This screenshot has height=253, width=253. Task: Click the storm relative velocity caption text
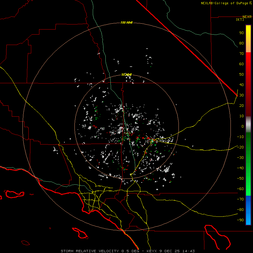(x=128, y=251)
